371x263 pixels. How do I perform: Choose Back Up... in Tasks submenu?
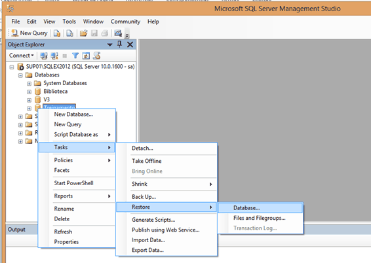(x=166, y=197)
